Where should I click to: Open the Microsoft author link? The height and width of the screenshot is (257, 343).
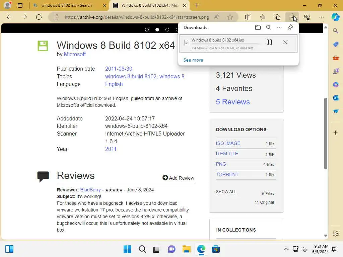(x=75, y=55)
